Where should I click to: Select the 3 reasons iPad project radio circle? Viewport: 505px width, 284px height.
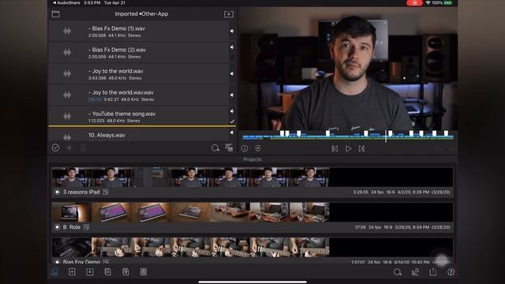pyautogui.click(x=57, y=192)
